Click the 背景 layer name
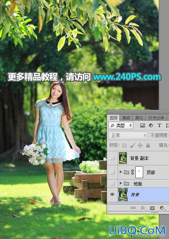Image resolution: width=169 pixels, height=239 pixels. tap(135, 195)
